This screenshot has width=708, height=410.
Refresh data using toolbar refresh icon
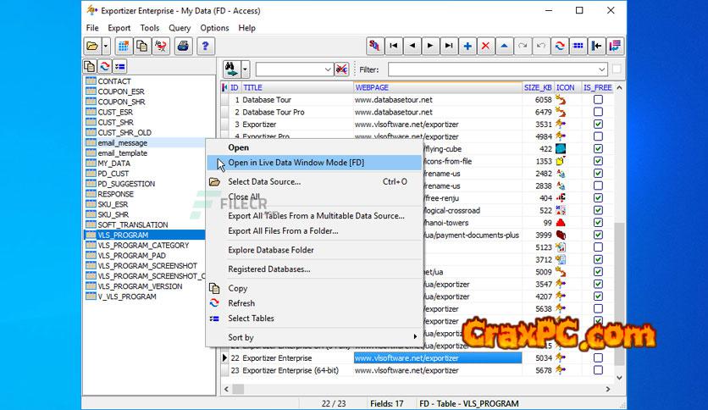click(561, 46)
